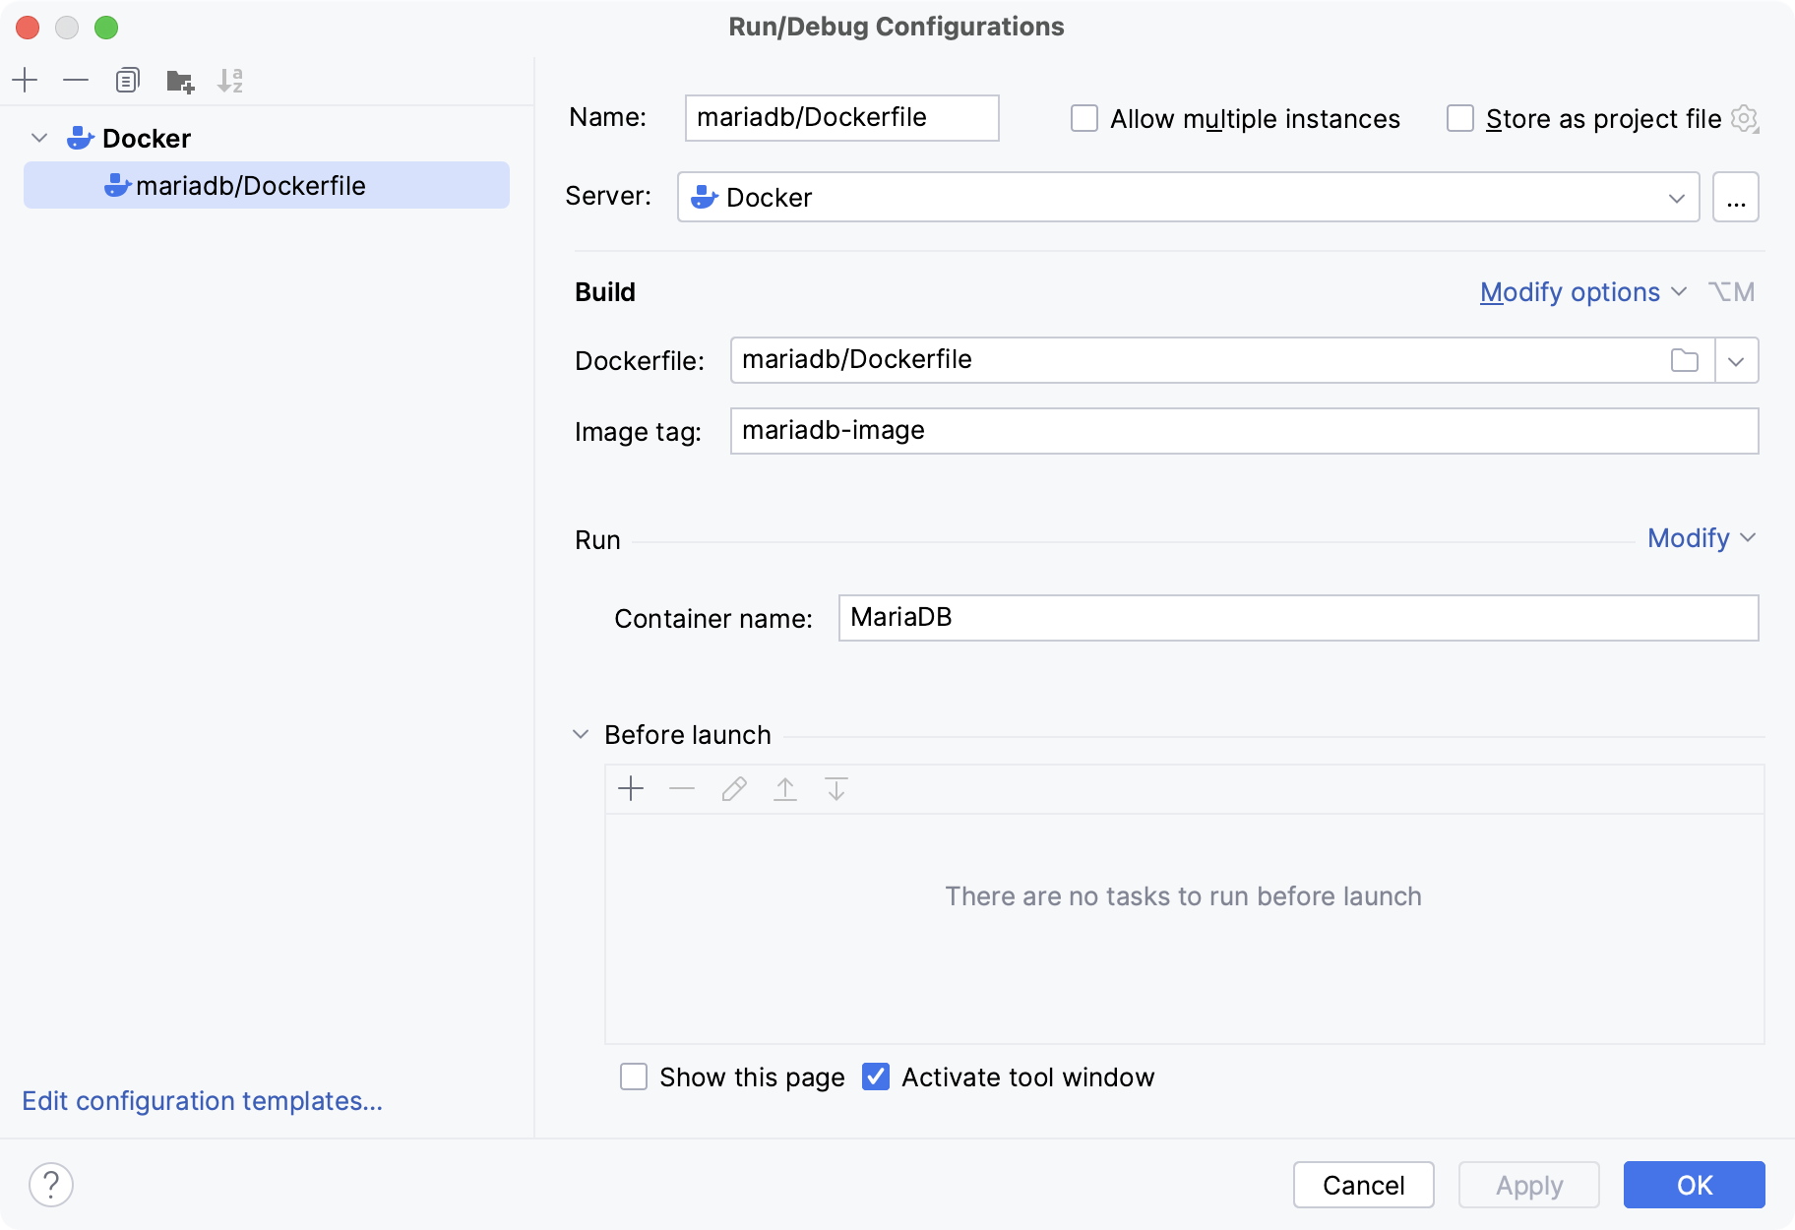Collapse the Before launch section
This screenshot has height=1230, width=1795.
point(581,734)
